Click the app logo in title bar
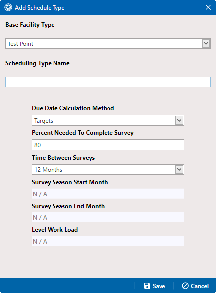216x293 pixels. 8,8
